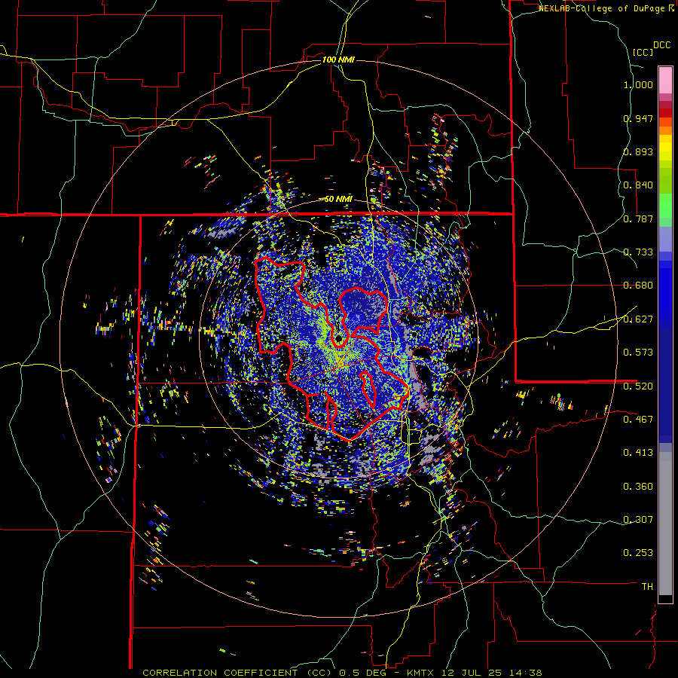Click the NEXLAB-College of DuPage credit text
This screenshot has height=678, width=678.
(x=603, y=8)
